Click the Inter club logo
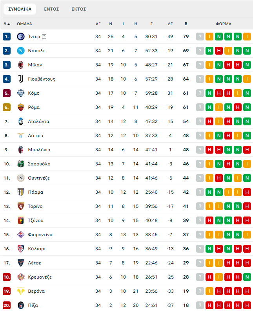The height and width of the screenshot is (312, 253). click(x=21, y=37)
